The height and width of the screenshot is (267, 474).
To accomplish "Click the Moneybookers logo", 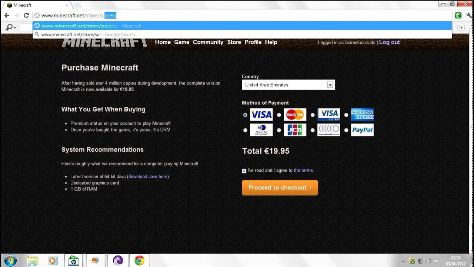I will point(329,130).
